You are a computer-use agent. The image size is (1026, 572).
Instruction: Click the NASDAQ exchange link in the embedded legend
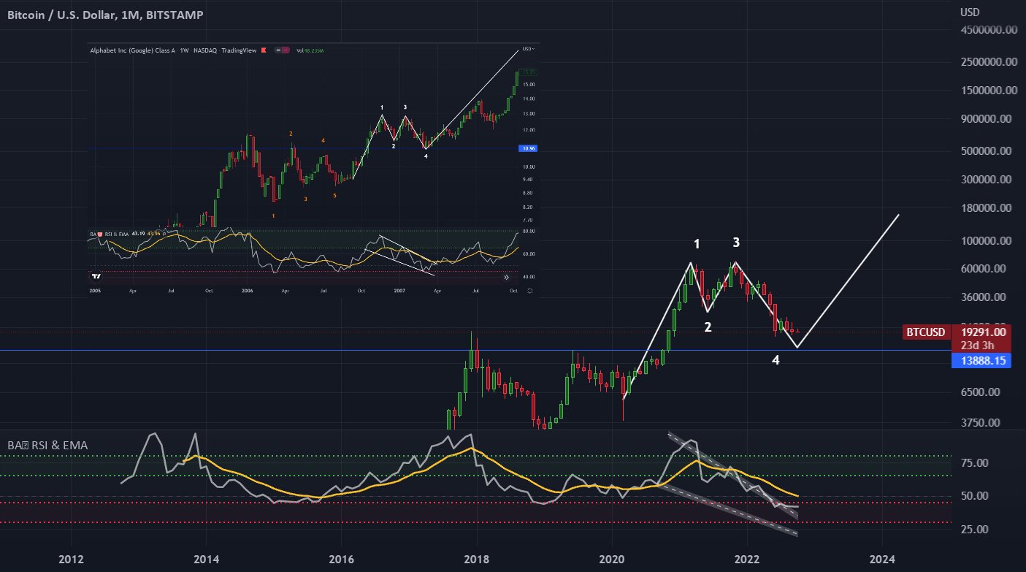click(204, 51)
